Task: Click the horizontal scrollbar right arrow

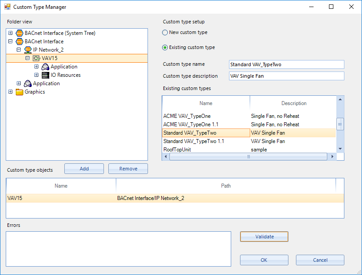Action: (x=332, y=157)
